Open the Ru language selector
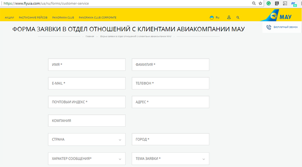 (214, 17)
